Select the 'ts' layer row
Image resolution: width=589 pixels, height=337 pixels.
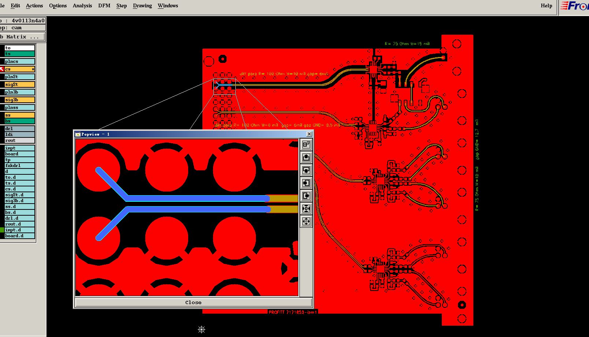tap(20, 54)
